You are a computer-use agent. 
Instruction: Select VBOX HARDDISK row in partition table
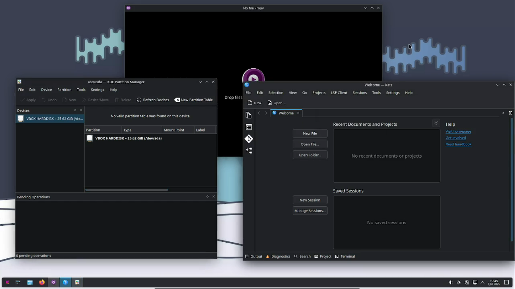(x=151, y=138)
